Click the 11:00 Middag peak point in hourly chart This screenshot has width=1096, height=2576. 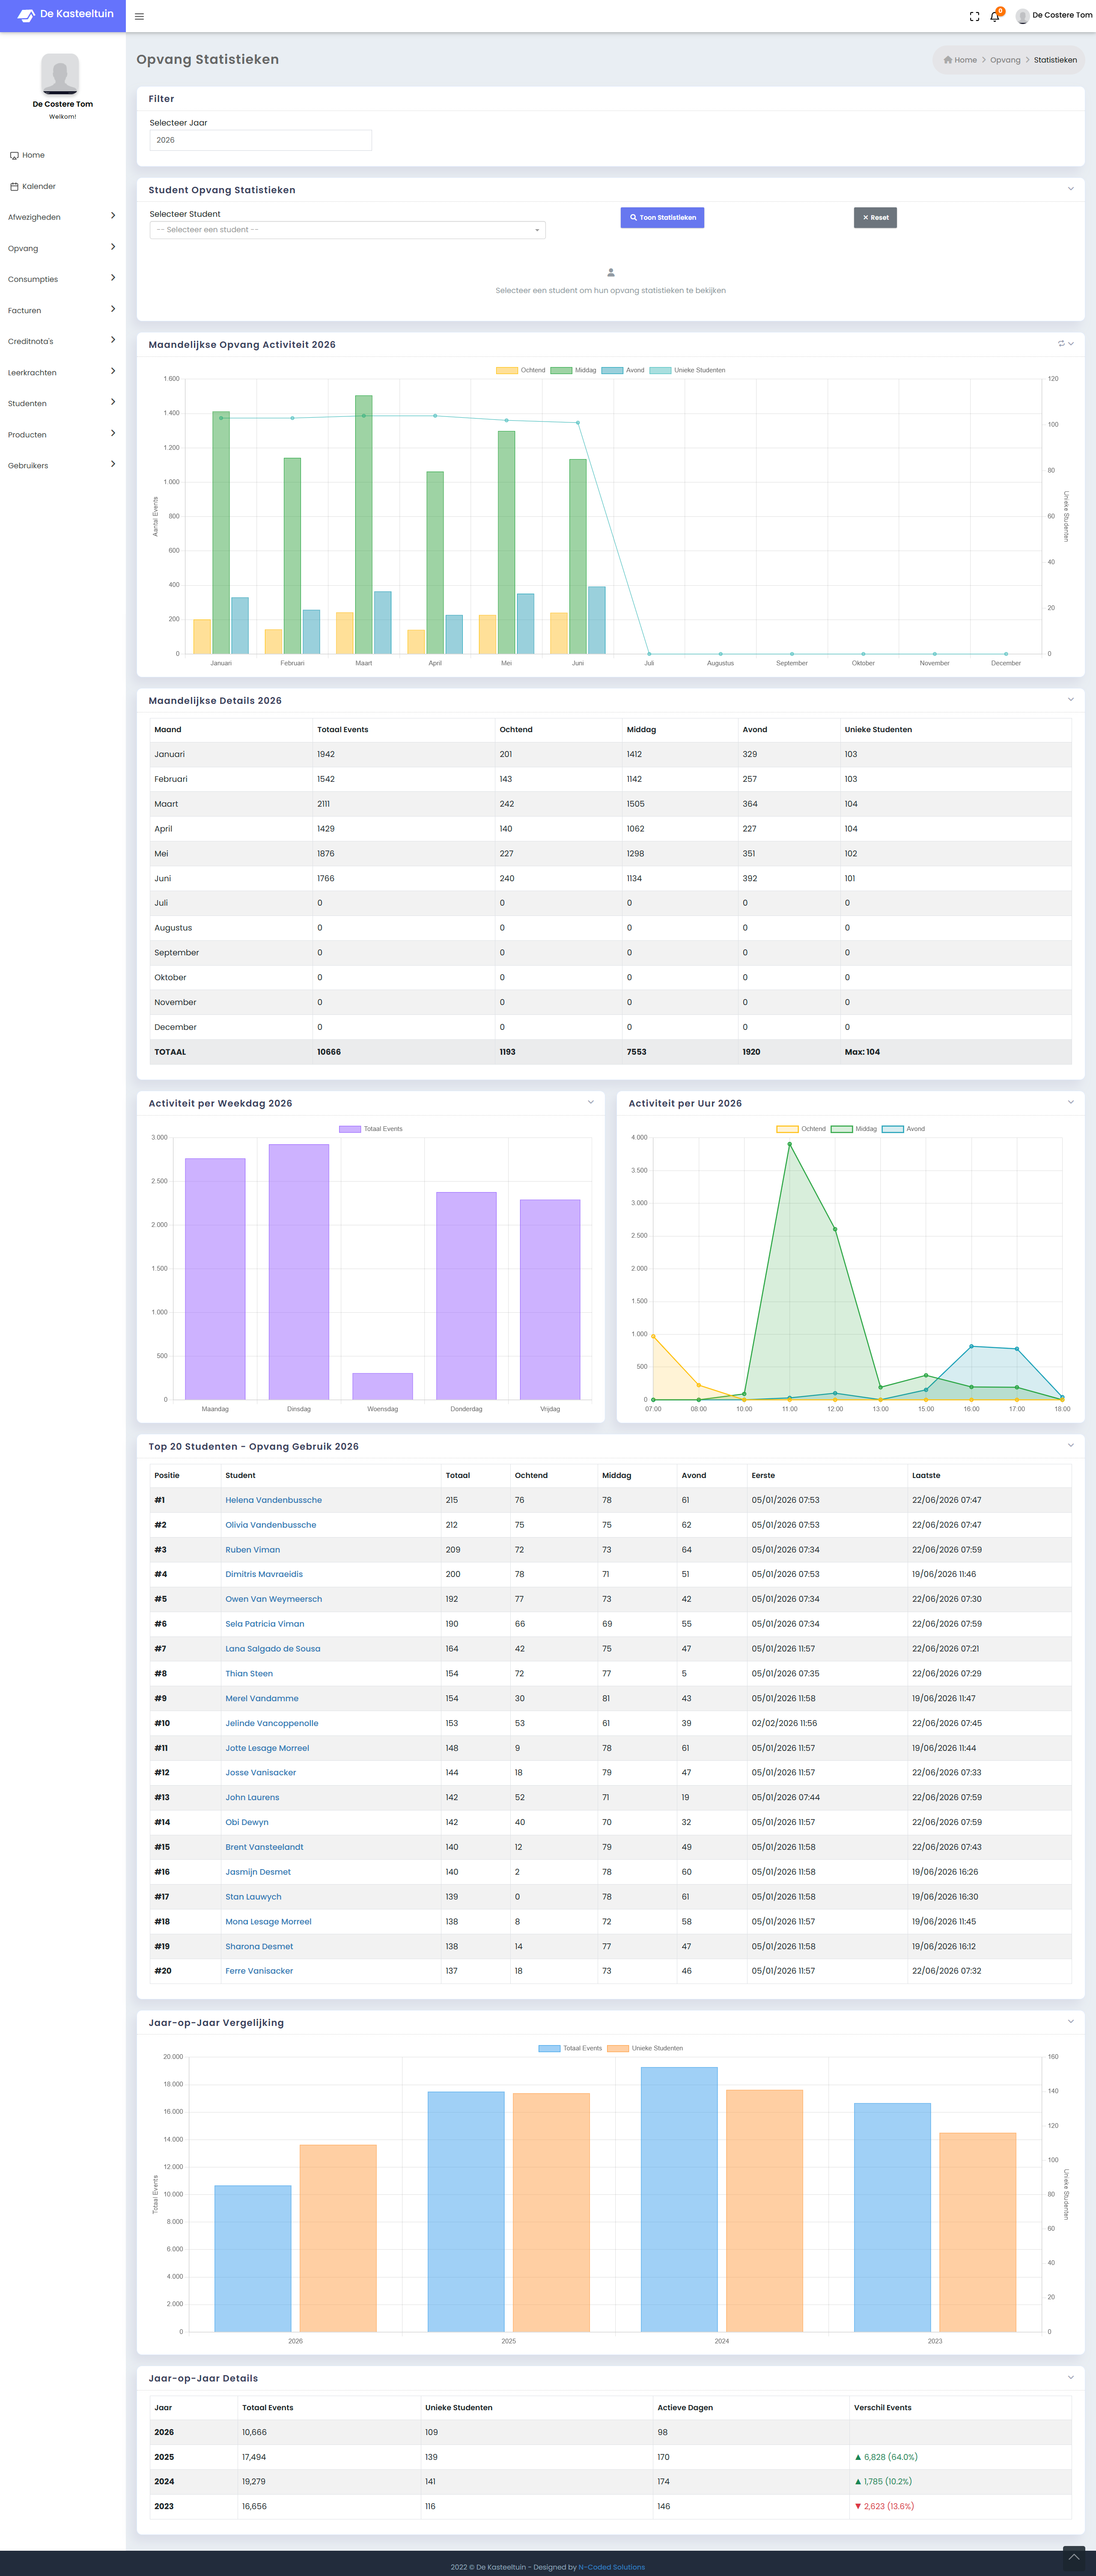pyautogui.click(x=789, y=1144)
